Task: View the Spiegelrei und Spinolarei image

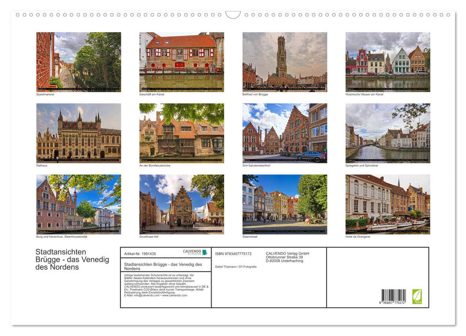Action: coord(387,132)
